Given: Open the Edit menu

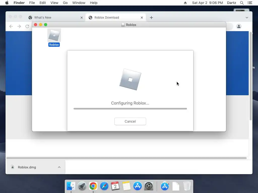Looking at the screenshot, I should (x=43, y=3).
